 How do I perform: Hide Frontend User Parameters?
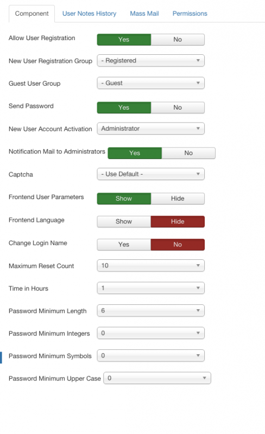coord(178,199)
